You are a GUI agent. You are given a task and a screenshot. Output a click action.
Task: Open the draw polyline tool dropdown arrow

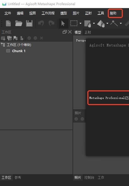121,23
